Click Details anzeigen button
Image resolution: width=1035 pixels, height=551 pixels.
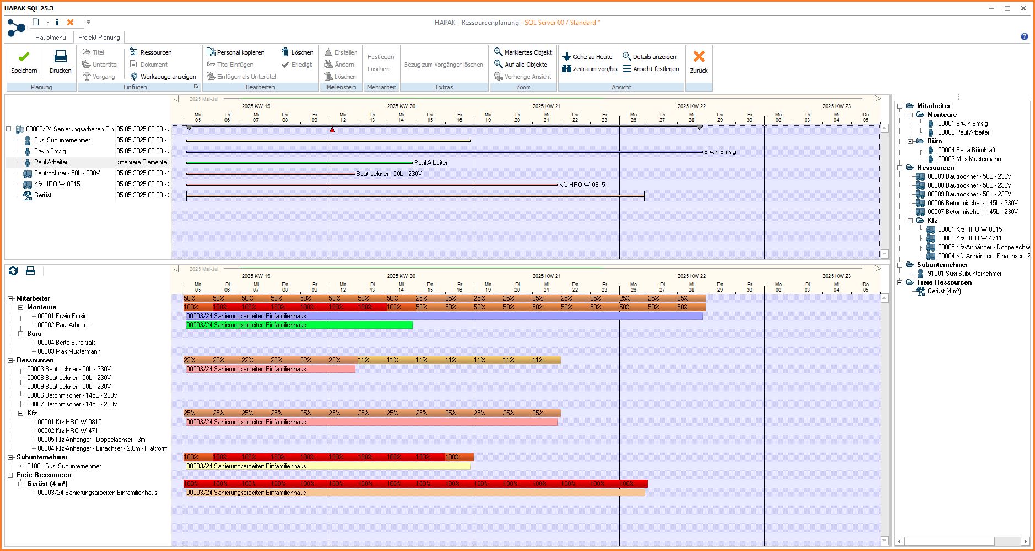click(x=649, y=57)
